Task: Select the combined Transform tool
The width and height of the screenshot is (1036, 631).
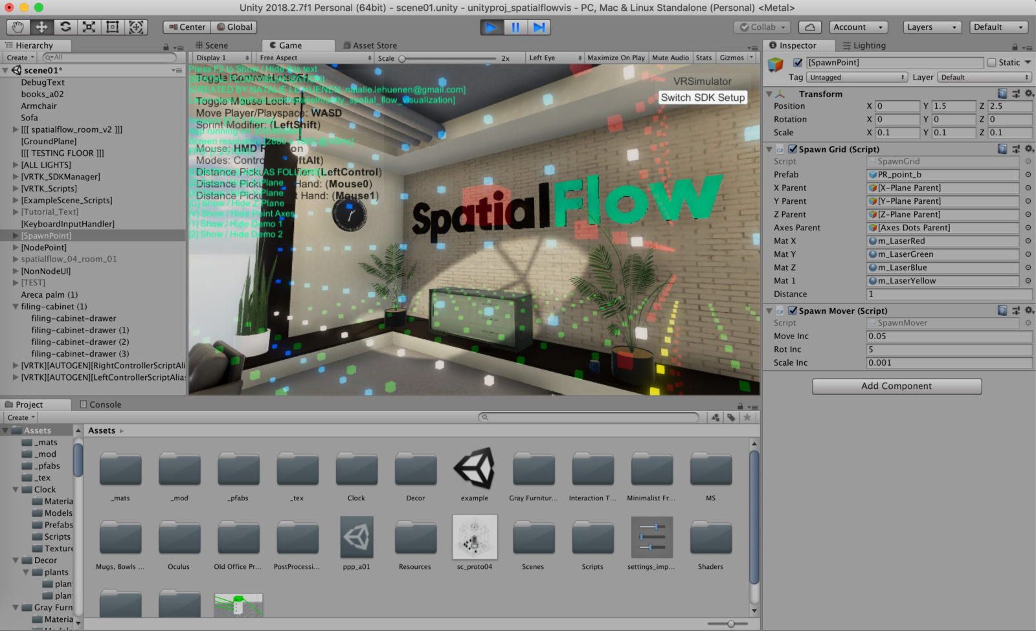Action: point(136,27)
